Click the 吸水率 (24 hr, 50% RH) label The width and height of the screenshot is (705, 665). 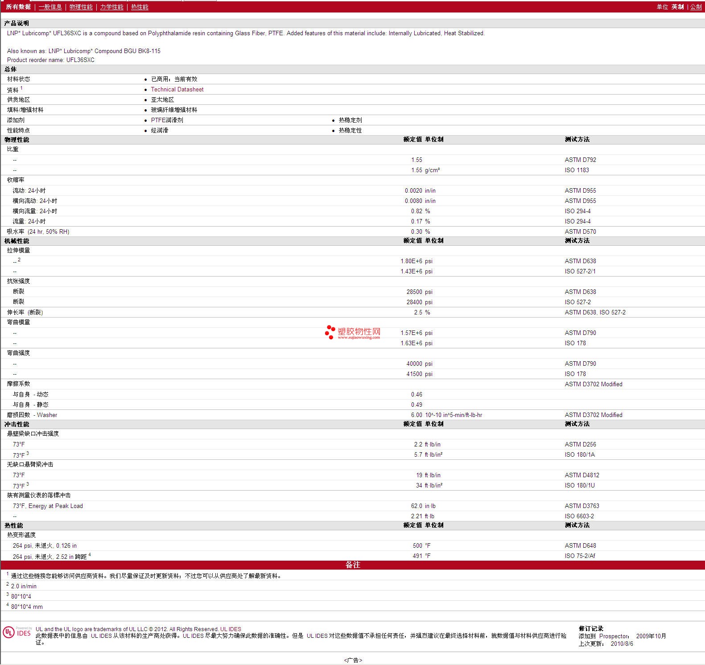(x=38, y=231)
